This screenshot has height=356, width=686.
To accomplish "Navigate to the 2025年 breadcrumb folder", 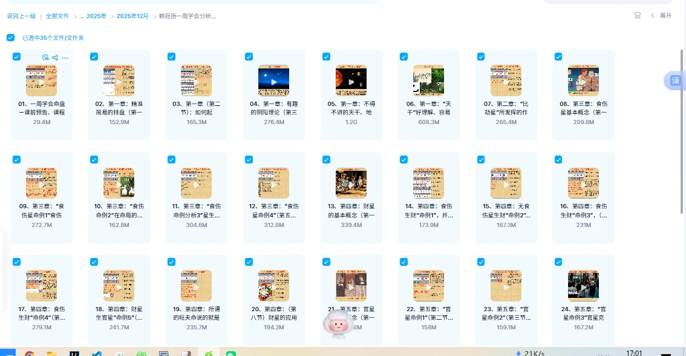I will (96, 16).
